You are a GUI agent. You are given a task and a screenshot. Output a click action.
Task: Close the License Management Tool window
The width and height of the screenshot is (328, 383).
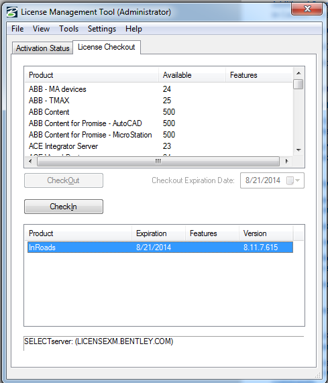coord(307,9)
